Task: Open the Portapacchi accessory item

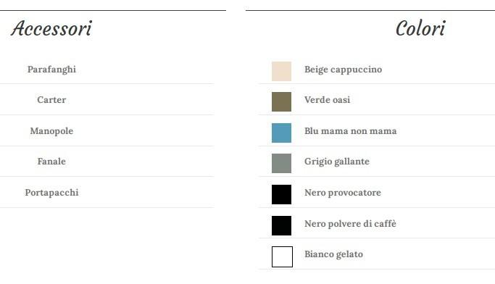Action: [51, 193]
